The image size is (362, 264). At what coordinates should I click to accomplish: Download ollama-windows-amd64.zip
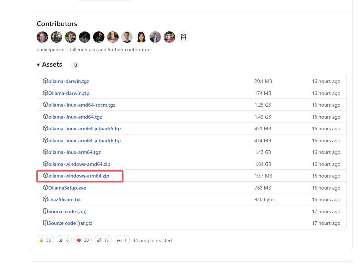click(79, 164)
